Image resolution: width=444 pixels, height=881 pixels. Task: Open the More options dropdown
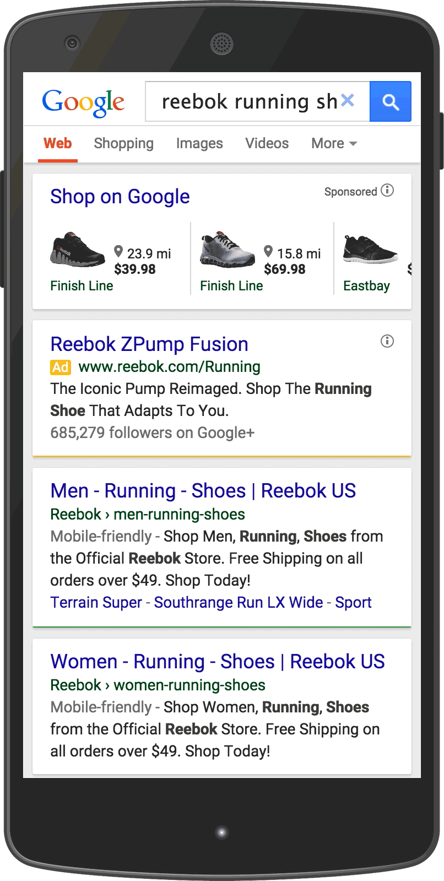point(333,143)
